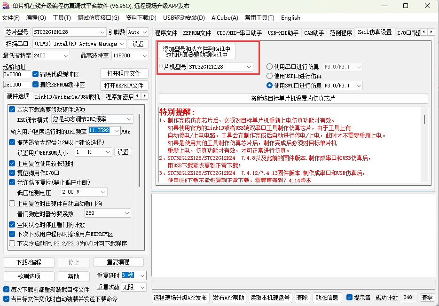The width and height of the screenshot is (439, 306).
Task: Select Keil仿真设置 tab
Action: point(375,32)
